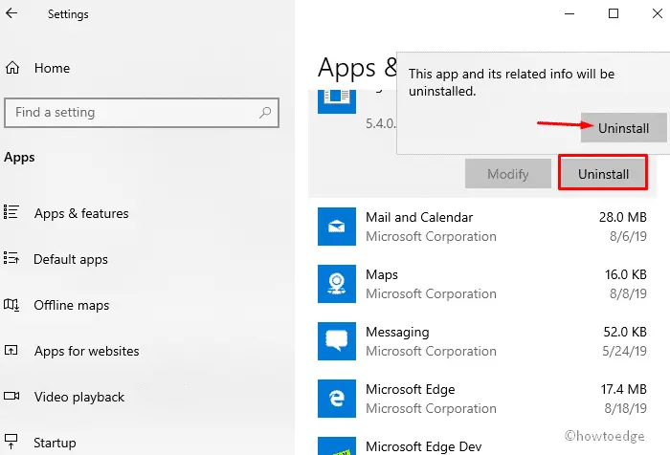670x455 pixels.
Task: Select the Microsoft Edge entry name
Action: tap(411, 390)
